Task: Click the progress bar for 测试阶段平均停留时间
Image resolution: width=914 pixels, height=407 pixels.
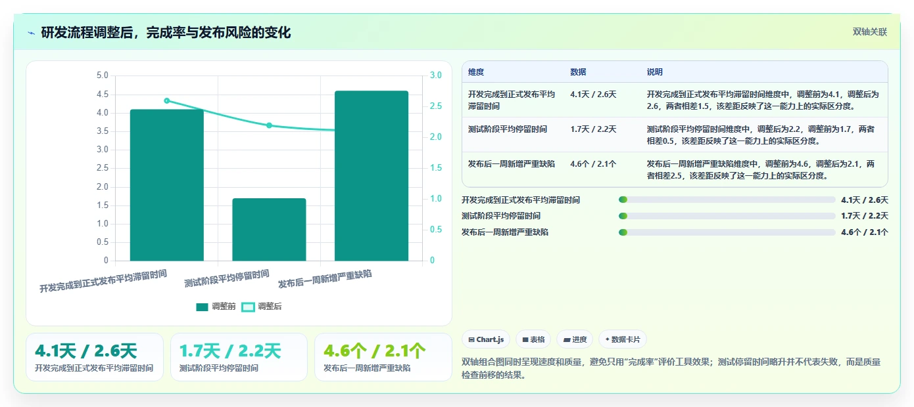Action: (x=727, y=216)
